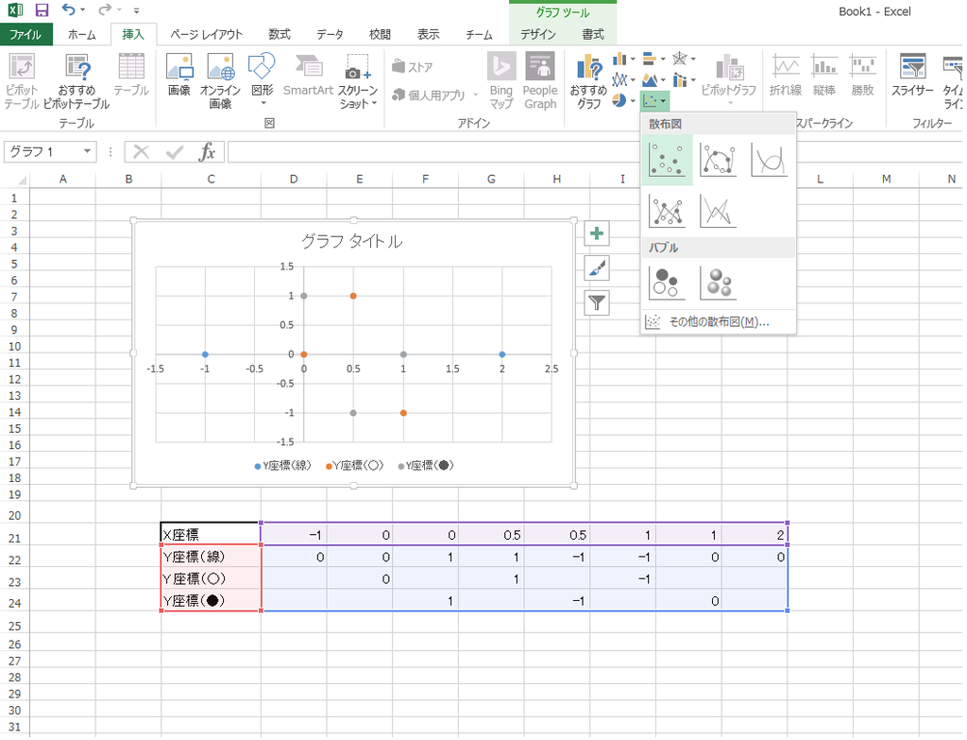Select the currently highlighted plain scatter chart

(668, 160)
